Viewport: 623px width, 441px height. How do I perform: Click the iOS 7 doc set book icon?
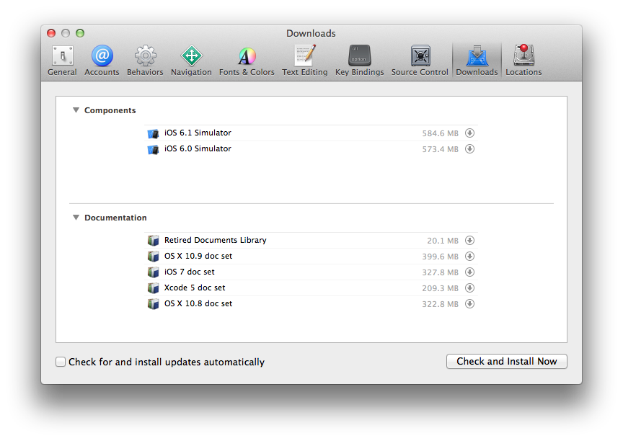point(153,272)
